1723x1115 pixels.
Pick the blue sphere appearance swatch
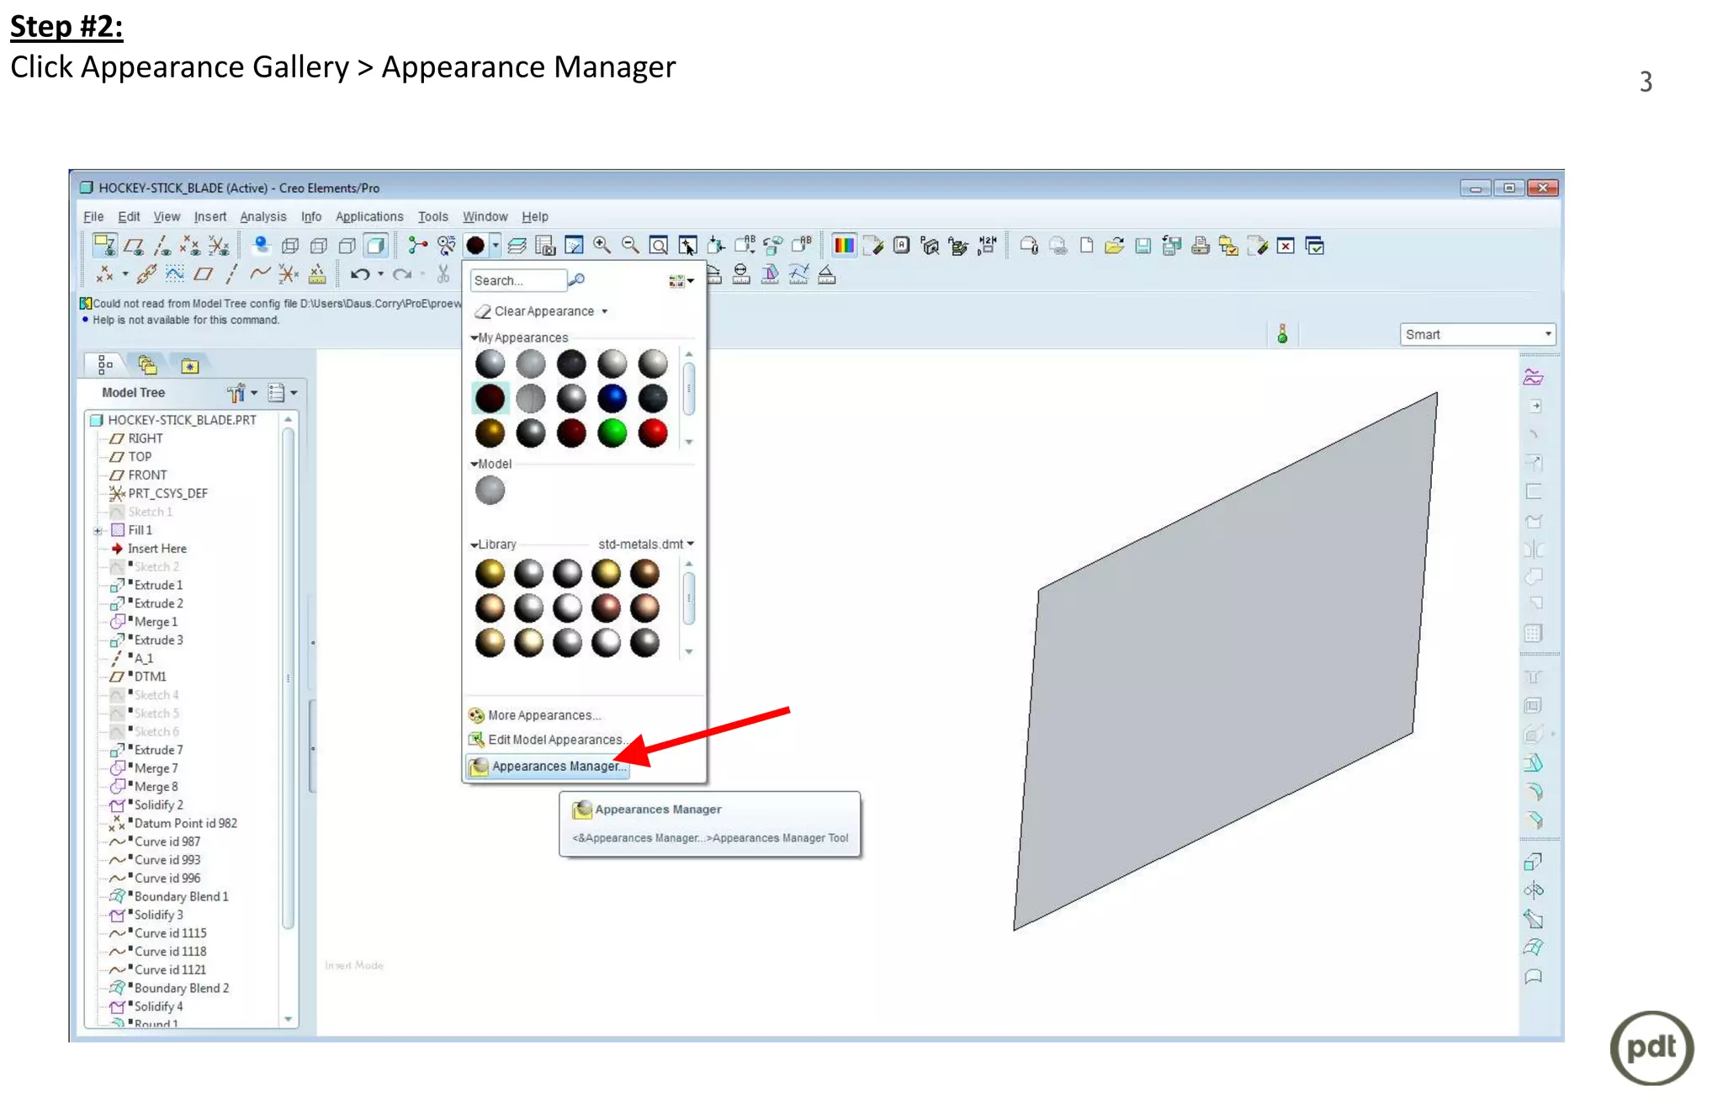point(612,398)
